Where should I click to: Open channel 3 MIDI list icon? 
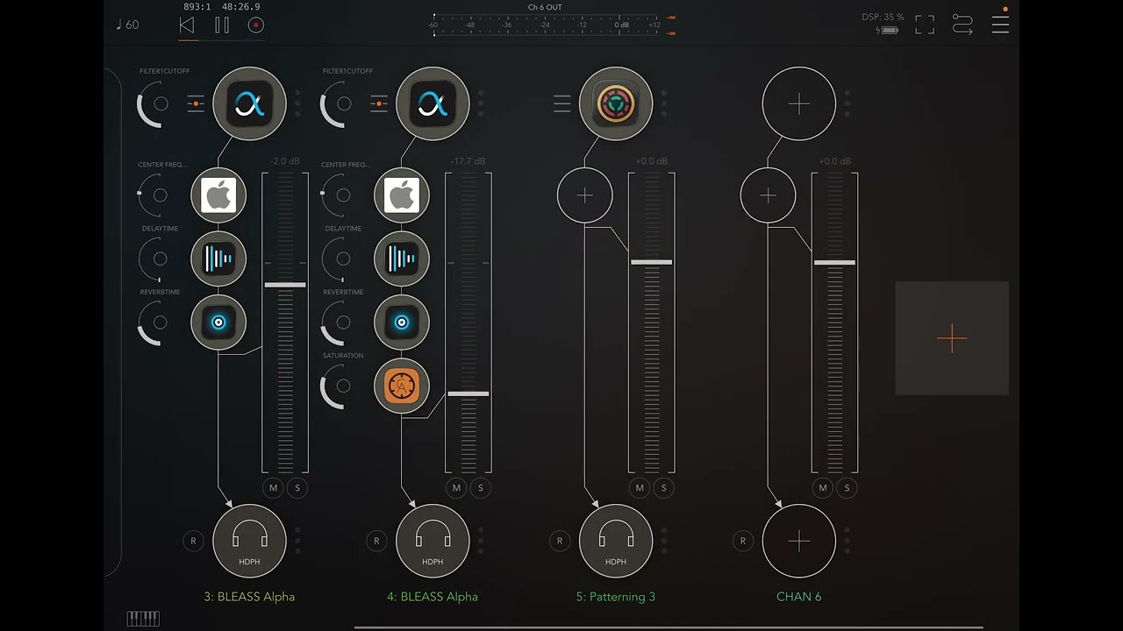click(x=196, y=104)
